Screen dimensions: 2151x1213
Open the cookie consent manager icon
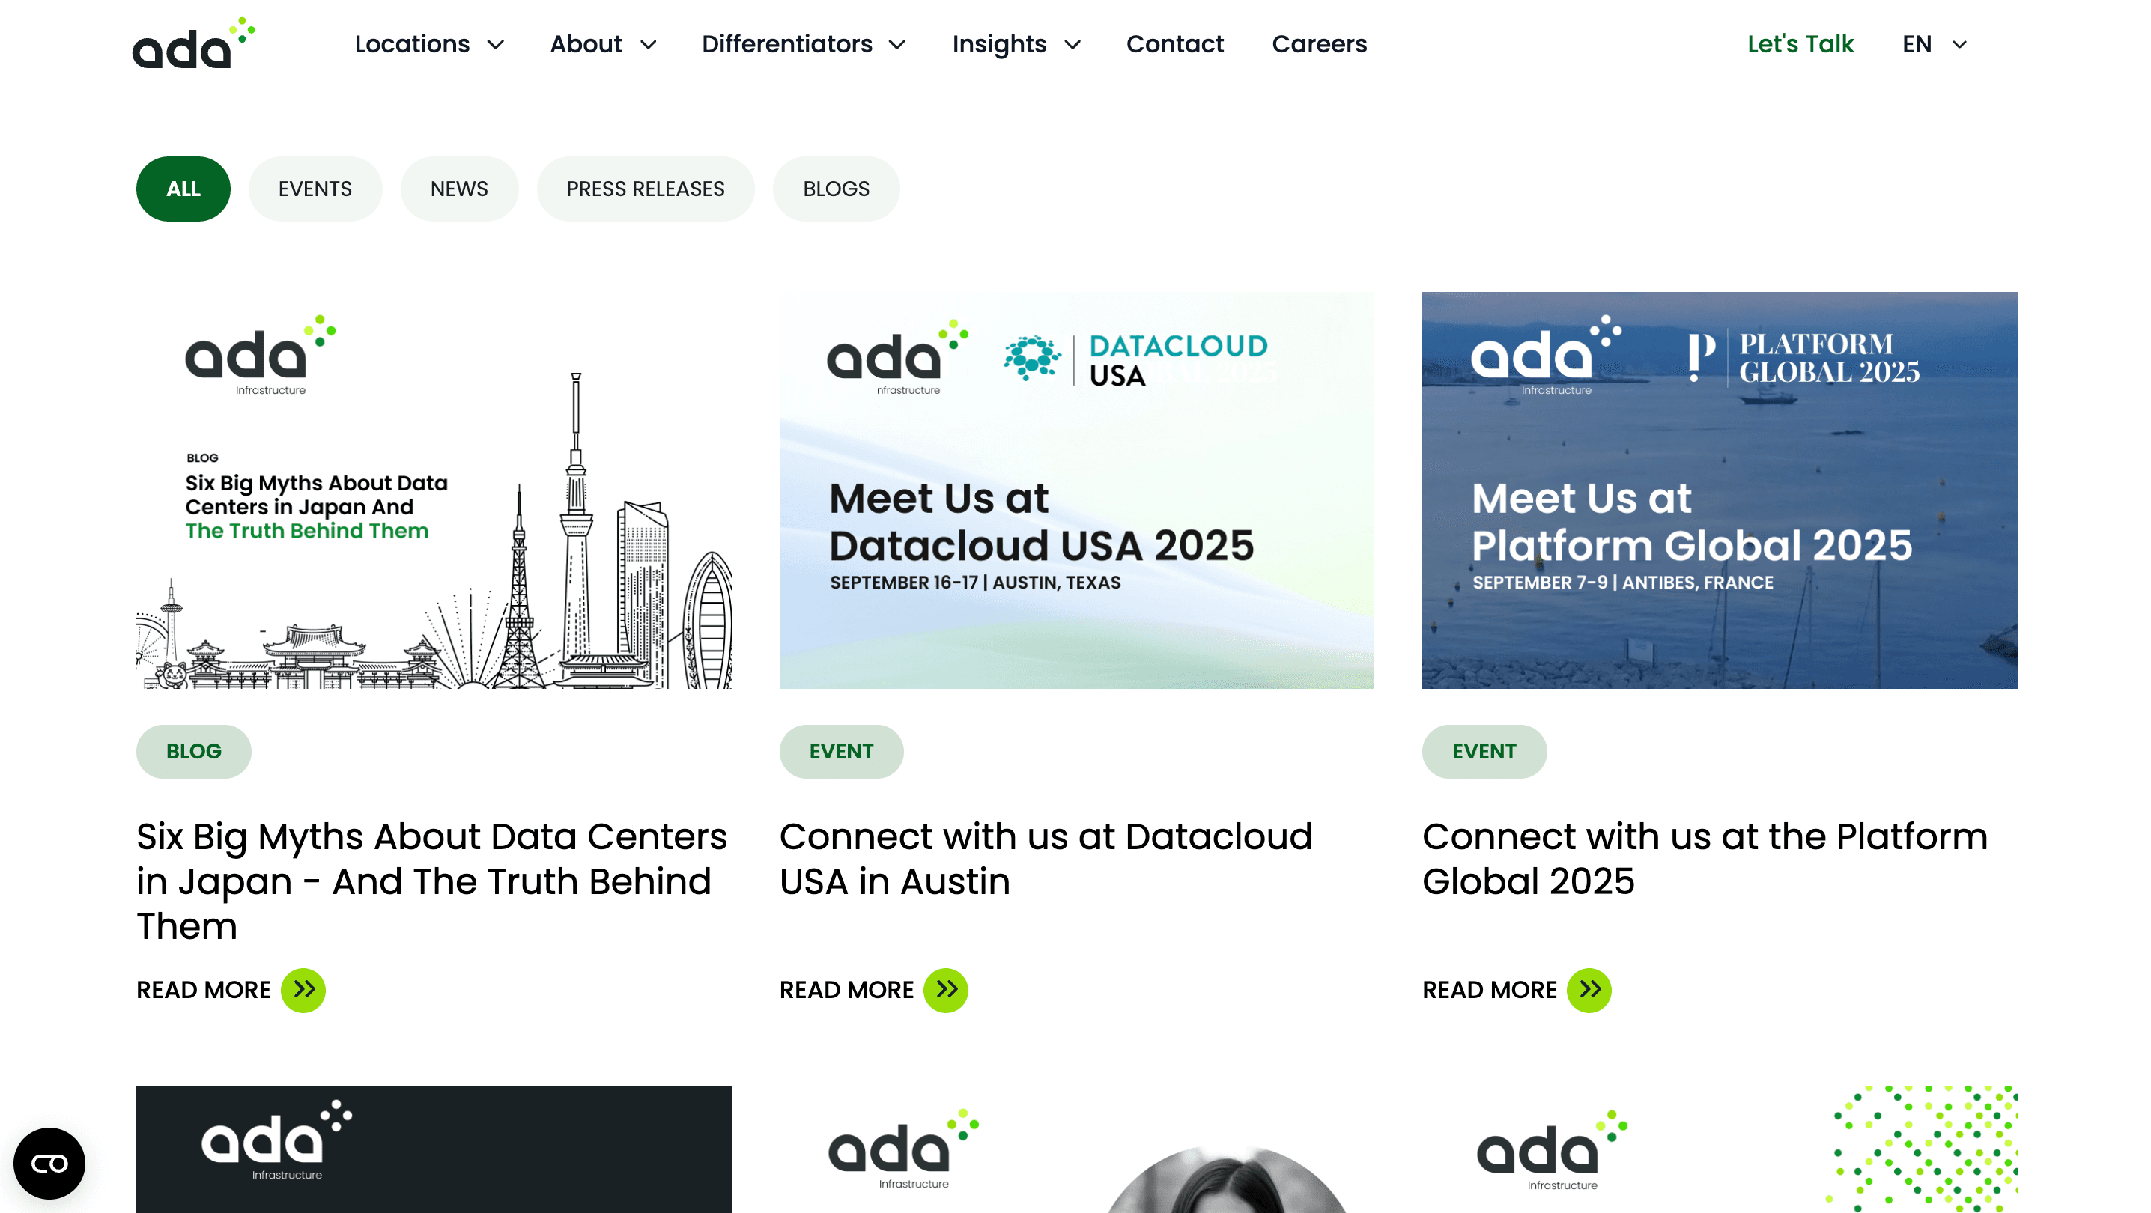point(49,1163)
